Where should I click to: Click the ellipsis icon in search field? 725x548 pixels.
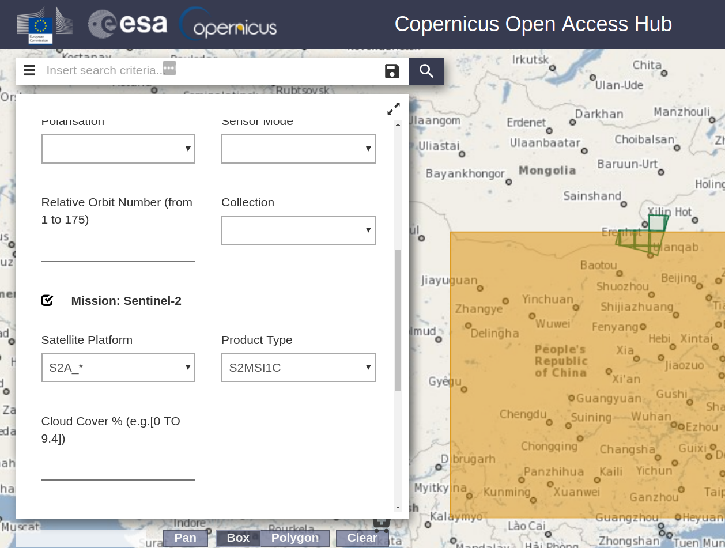point(169,67)
